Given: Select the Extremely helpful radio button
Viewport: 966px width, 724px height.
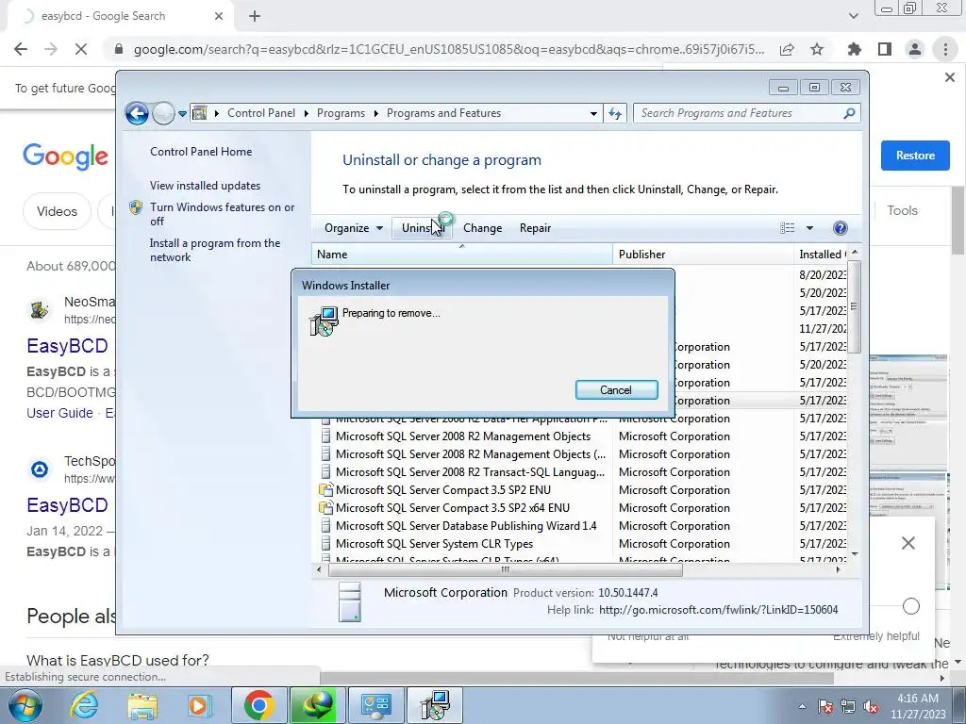Looking at the screenshot, I should click(911, 606).
